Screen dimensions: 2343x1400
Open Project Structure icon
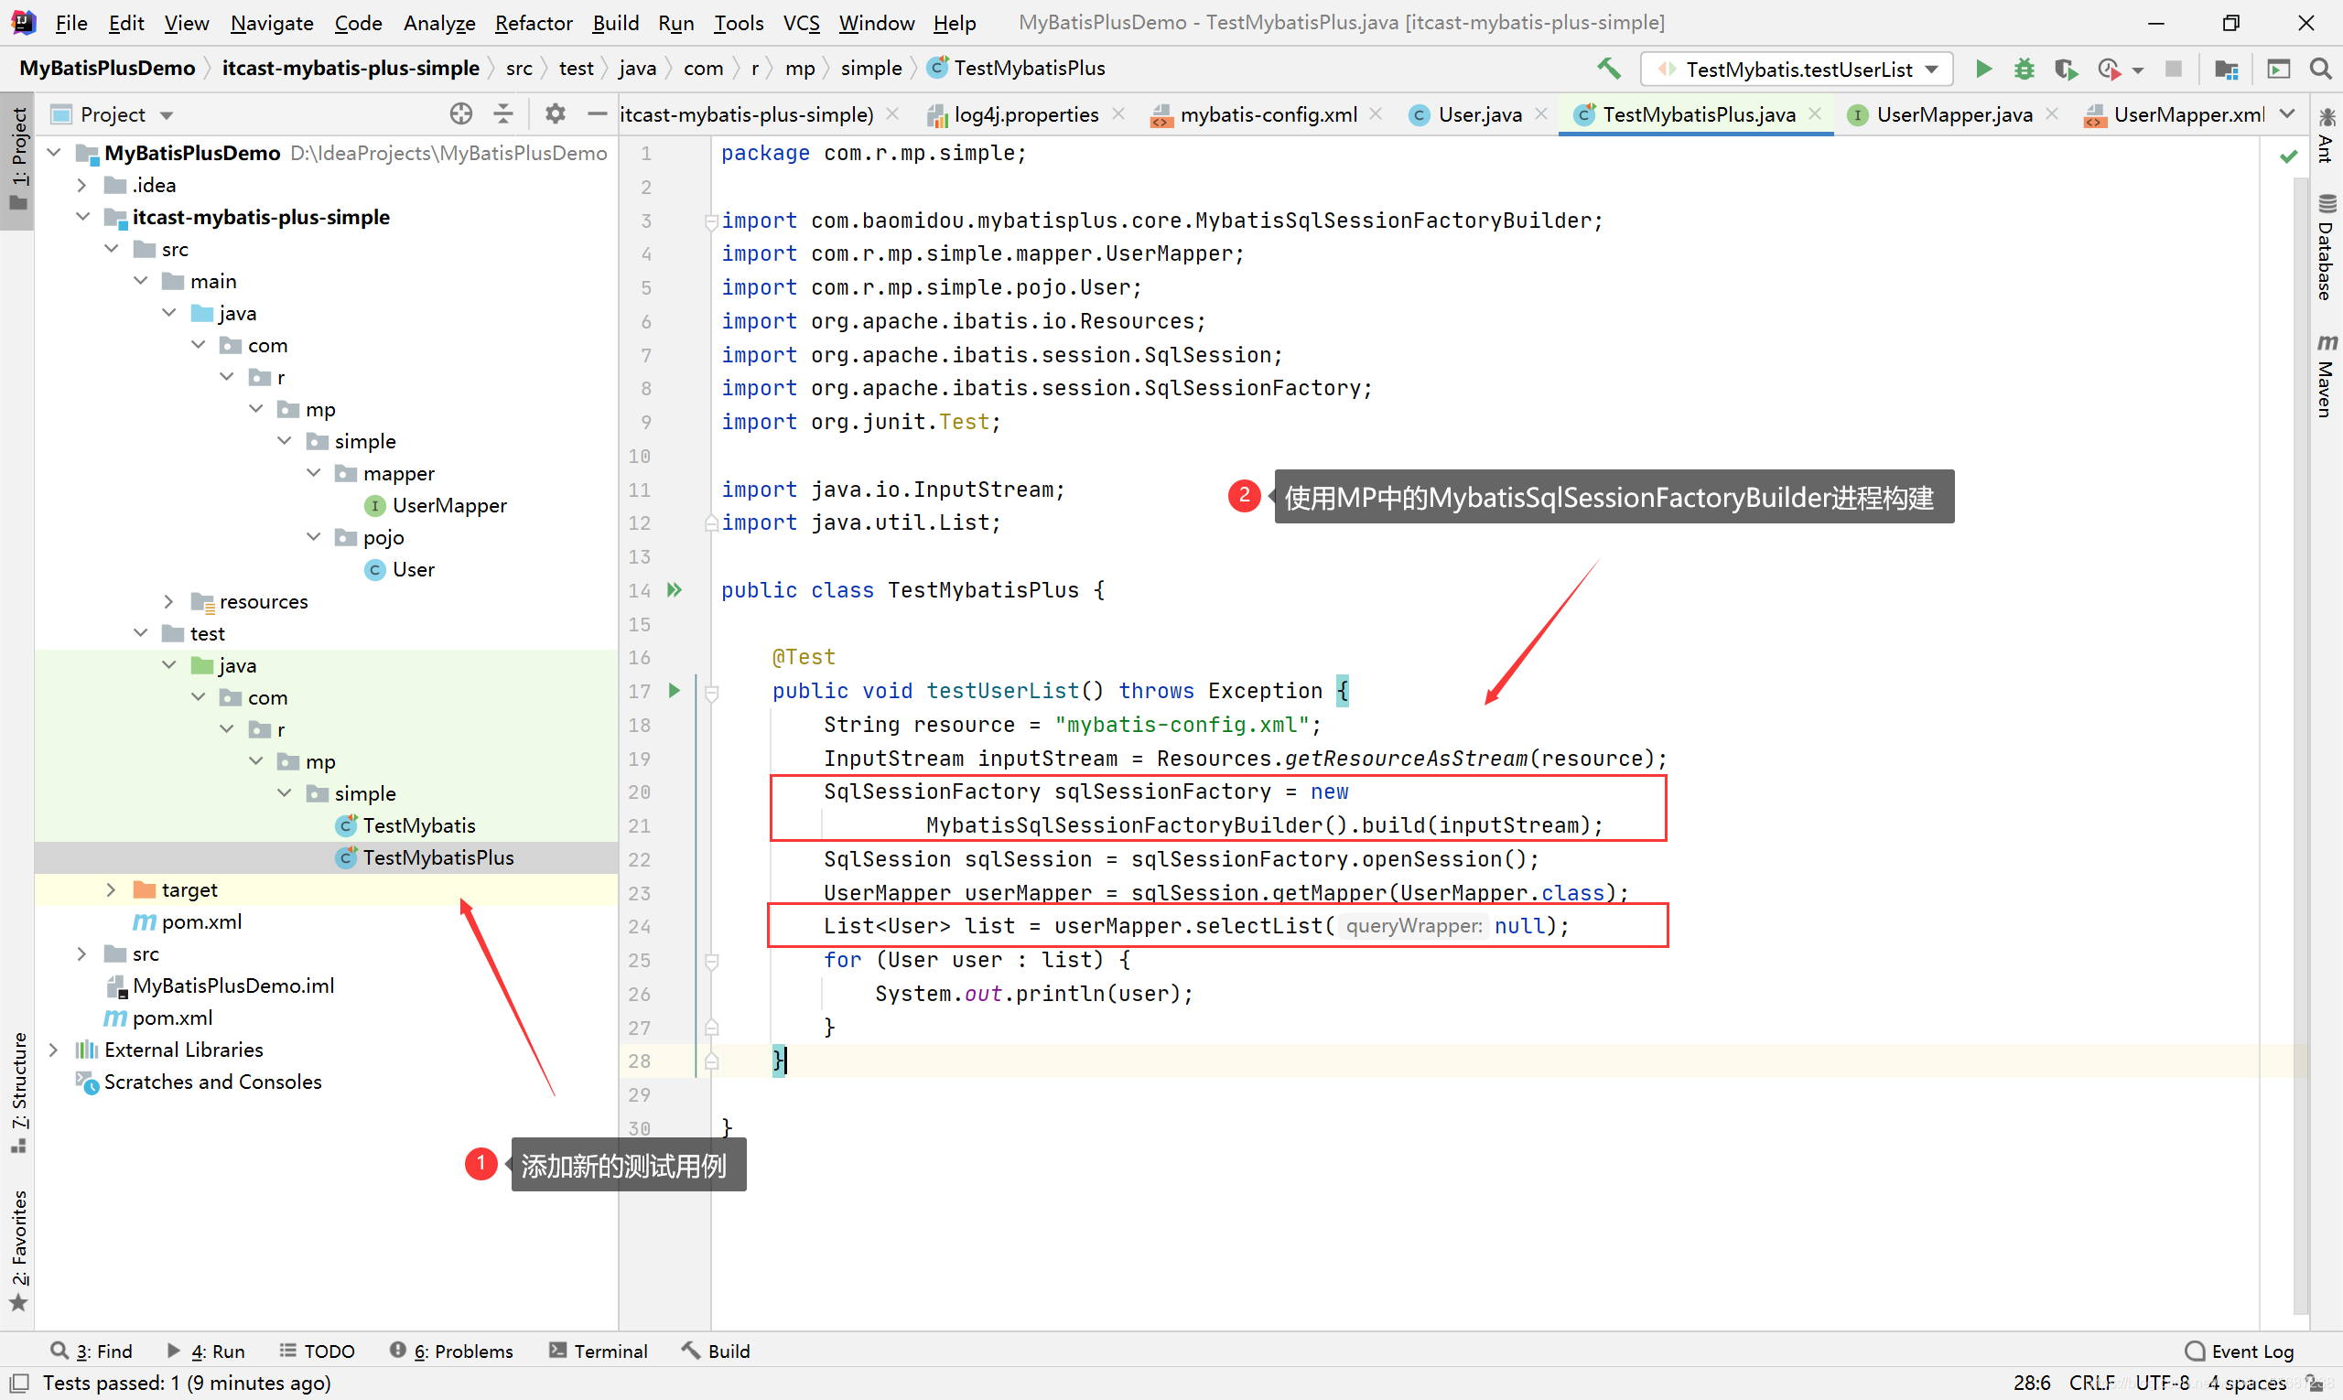(2226, 69)
